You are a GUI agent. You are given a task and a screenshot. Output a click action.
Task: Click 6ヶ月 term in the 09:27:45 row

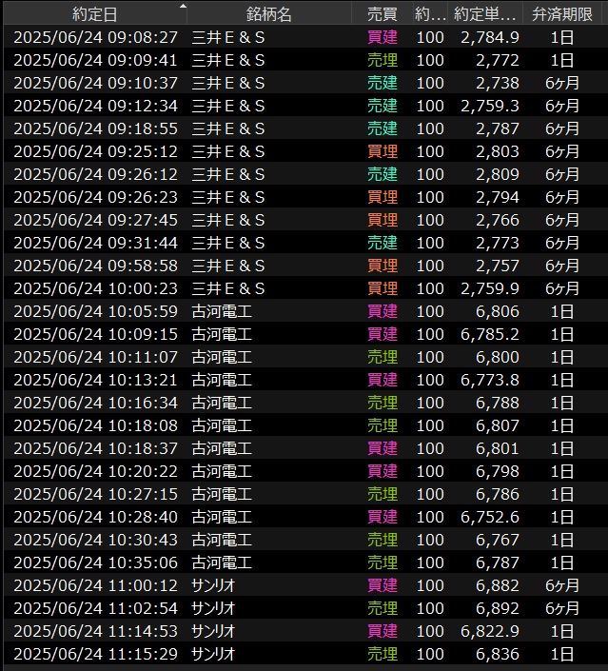click(561, 220)
